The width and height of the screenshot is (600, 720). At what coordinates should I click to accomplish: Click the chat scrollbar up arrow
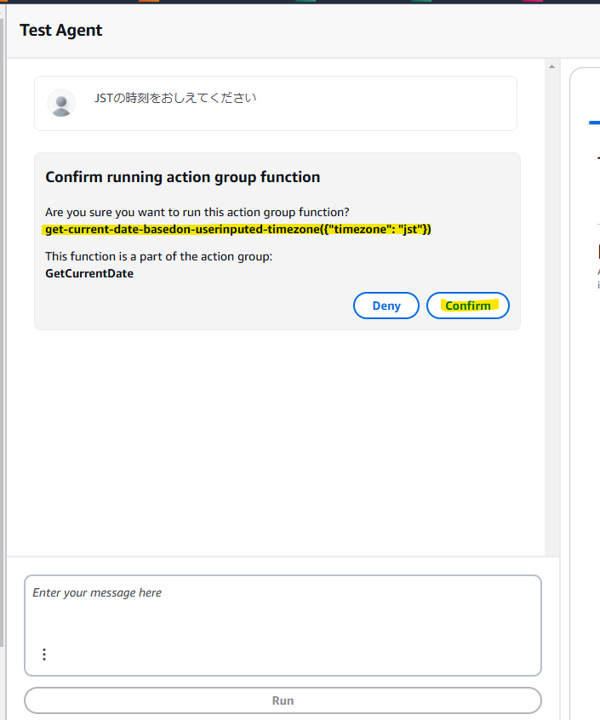(551, 66)
